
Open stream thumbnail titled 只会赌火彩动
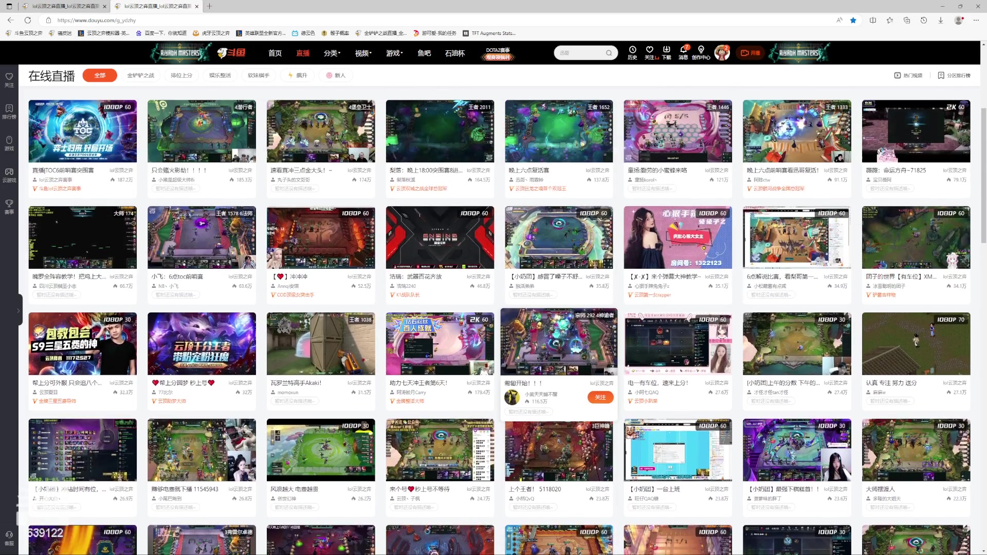202,131
